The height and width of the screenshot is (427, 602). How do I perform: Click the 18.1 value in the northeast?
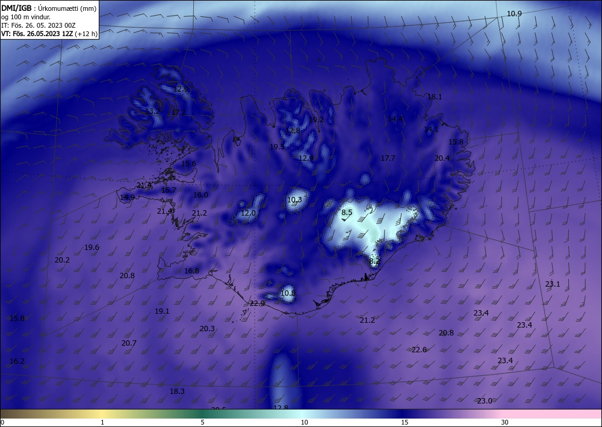coord(435,97)
